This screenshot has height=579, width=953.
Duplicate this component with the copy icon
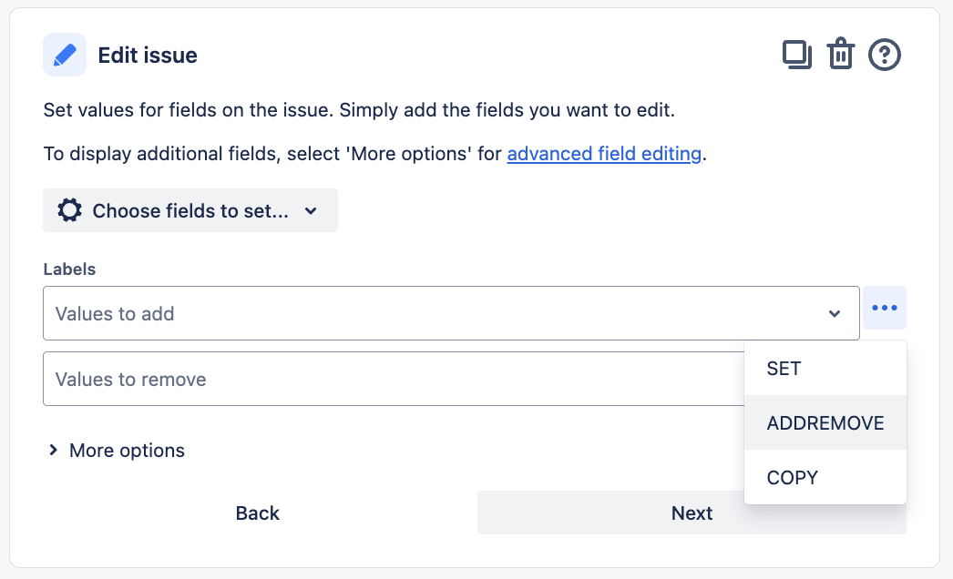tap(797, 55)
